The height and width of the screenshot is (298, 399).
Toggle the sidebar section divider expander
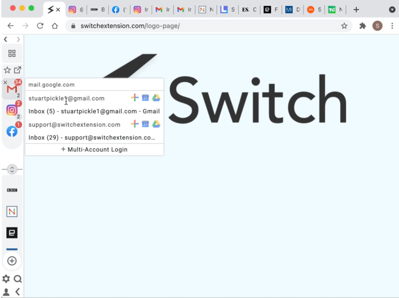pos(12,169)
